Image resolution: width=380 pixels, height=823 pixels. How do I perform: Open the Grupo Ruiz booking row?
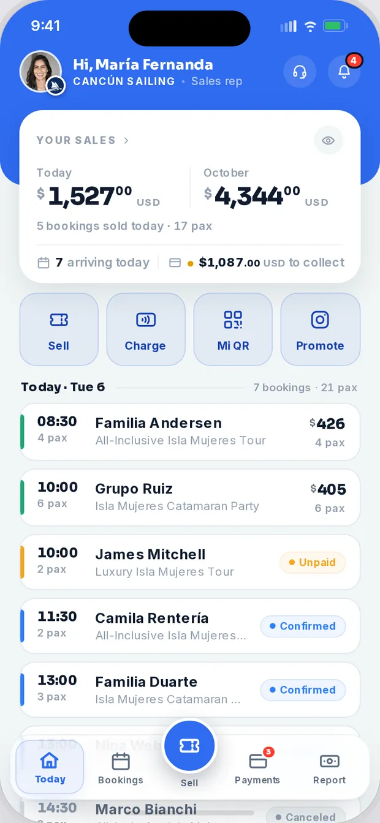pyautogui.click(x=190, y=497)
